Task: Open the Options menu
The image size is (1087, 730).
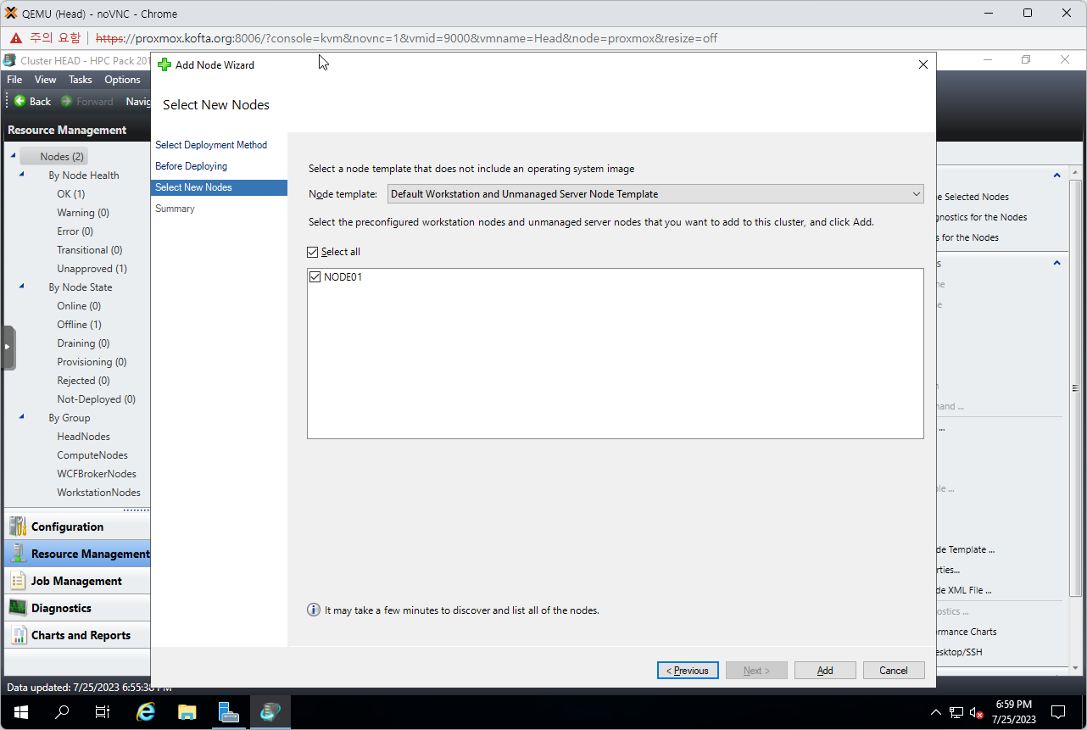Action: coord(122,80)
